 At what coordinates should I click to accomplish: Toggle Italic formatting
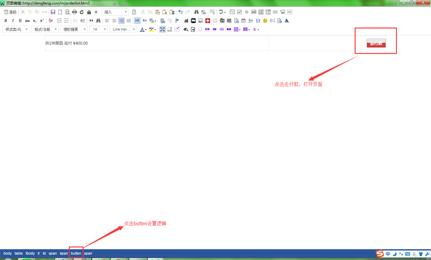[13, 21]
